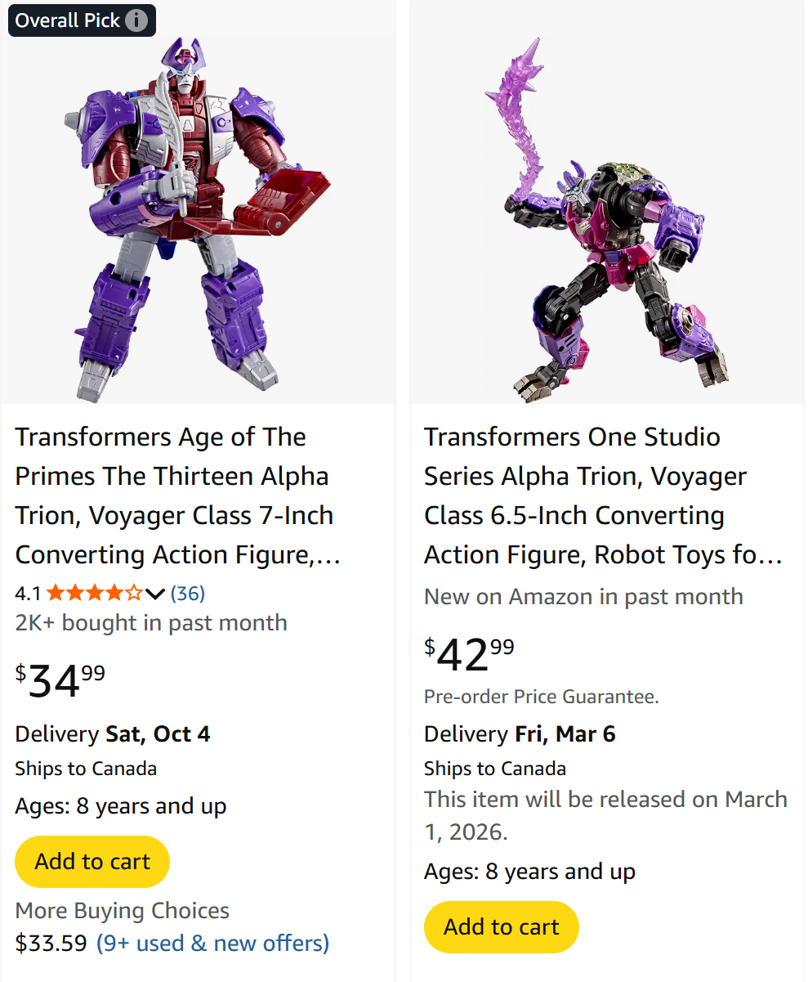Open the Transformers One Studio Series title
This screenshot has width=808, height=982.
603,495
